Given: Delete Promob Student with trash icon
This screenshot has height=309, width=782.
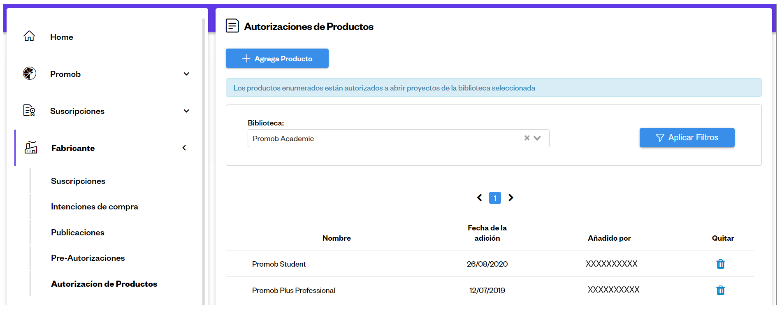Looking at the screenshot, I should (720, 264).
